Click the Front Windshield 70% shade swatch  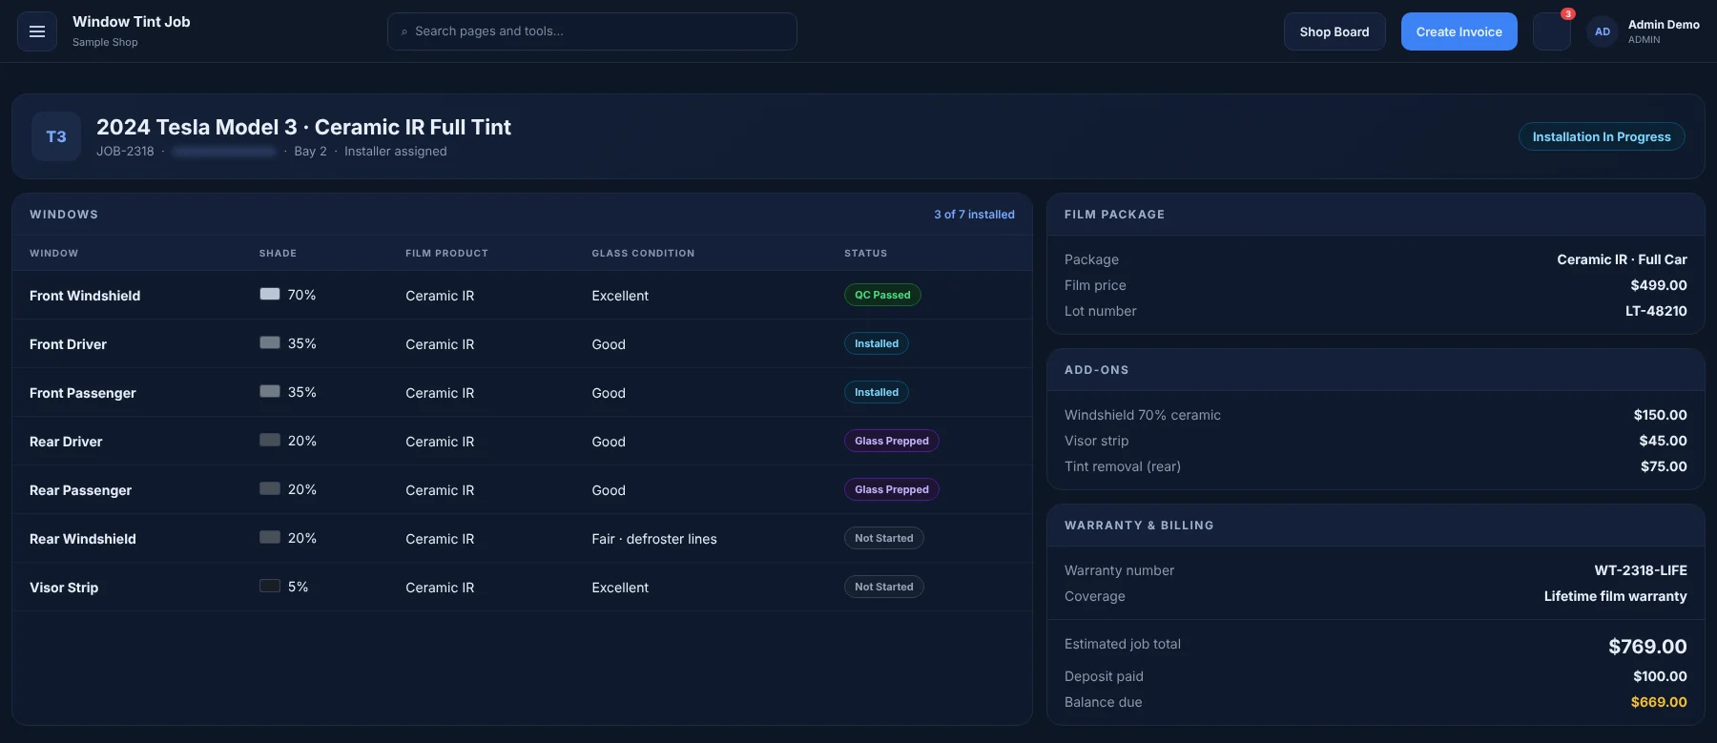click(270, 294)
